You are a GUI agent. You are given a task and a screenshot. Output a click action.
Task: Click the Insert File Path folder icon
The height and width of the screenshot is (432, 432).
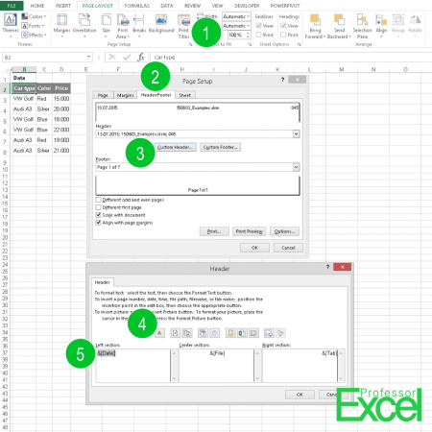[230, 333]
